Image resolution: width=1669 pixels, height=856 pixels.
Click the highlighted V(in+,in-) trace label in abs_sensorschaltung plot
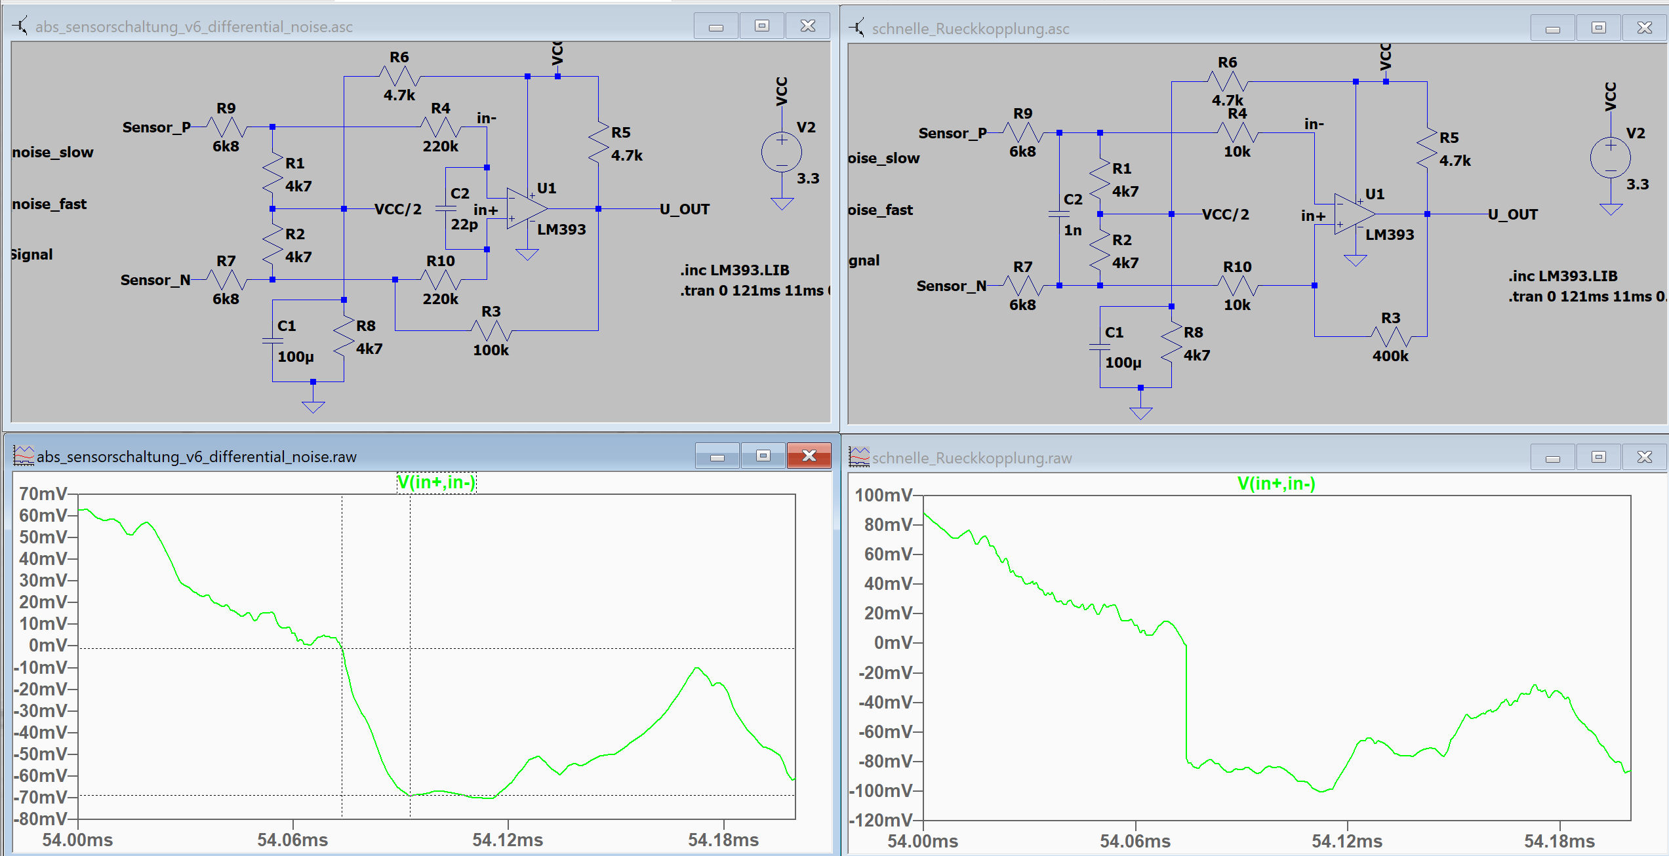pyautogui.click(x=436, y=483)
